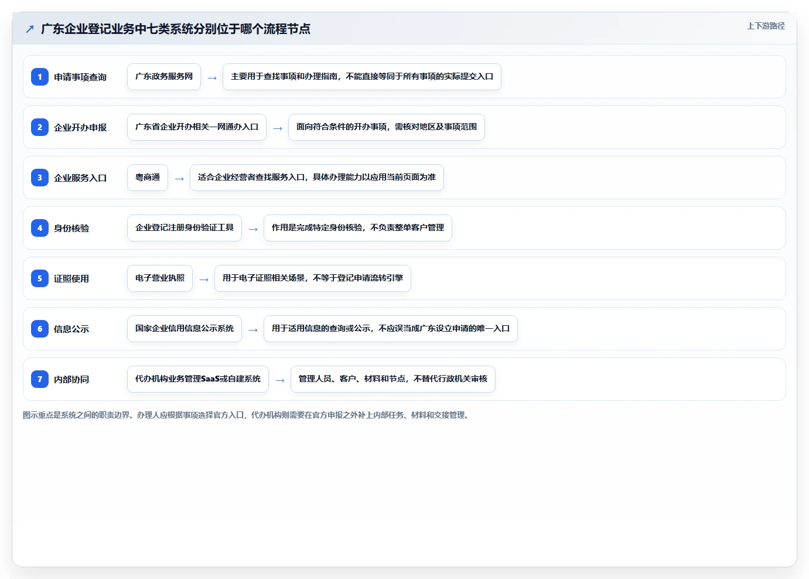The width and height of the screenshot is (809, 579).
Task: Click the description starting 管理人员、客户、材料和节点
Action: (393, 379)
